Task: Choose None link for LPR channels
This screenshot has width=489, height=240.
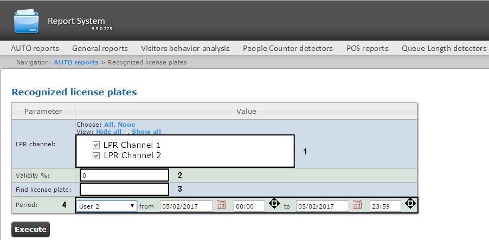Action: pyautogui.click(x=126, y=125)
